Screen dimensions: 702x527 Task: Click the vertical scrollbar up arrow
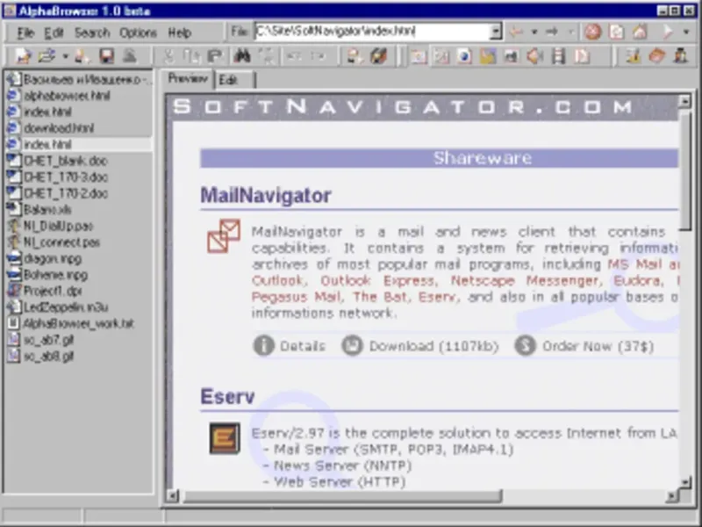click(684, 101)
